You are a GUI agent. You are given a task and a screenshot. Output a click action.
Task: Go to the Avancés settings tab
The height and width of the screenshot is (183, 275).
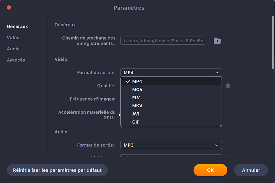(x=16, y=60)
